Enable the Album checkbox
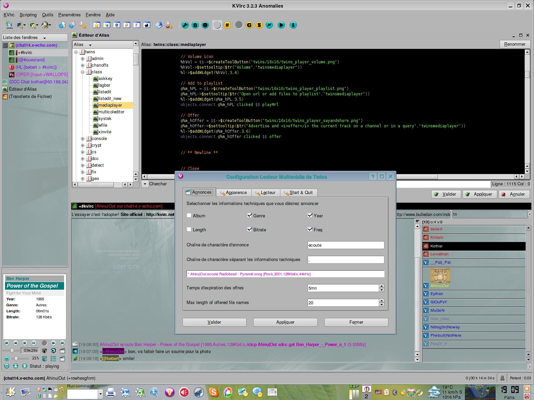Screen dimensions: 534x400 coord(189,216)
